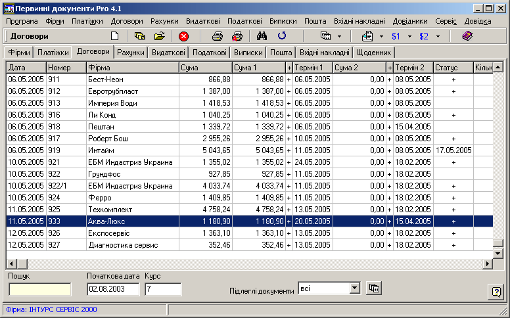Click the subordinate documents button beside the combo box
Image resolution: width=510 pixels, height=318 pixels.
click(x=374, y=288)
